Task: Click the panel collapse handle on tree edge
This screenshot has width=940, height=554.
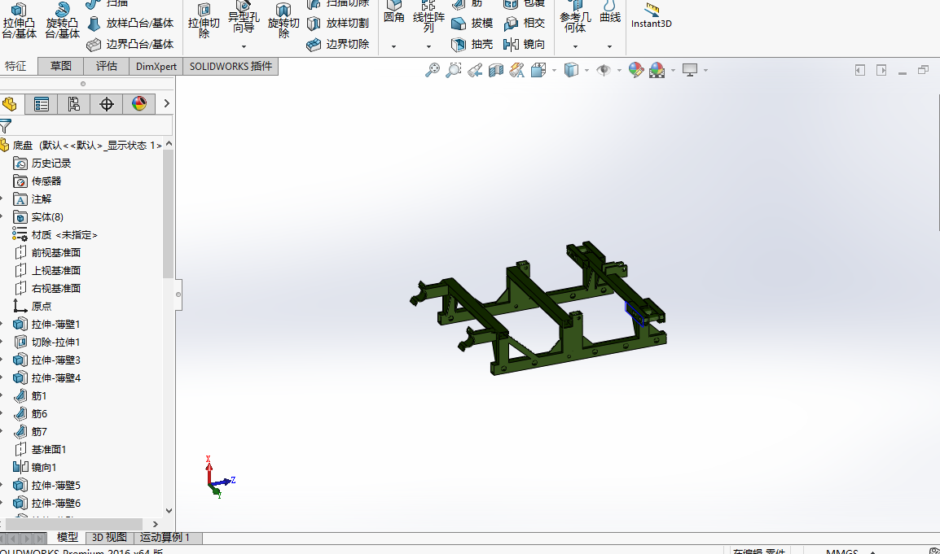Action: click(178, 294)
